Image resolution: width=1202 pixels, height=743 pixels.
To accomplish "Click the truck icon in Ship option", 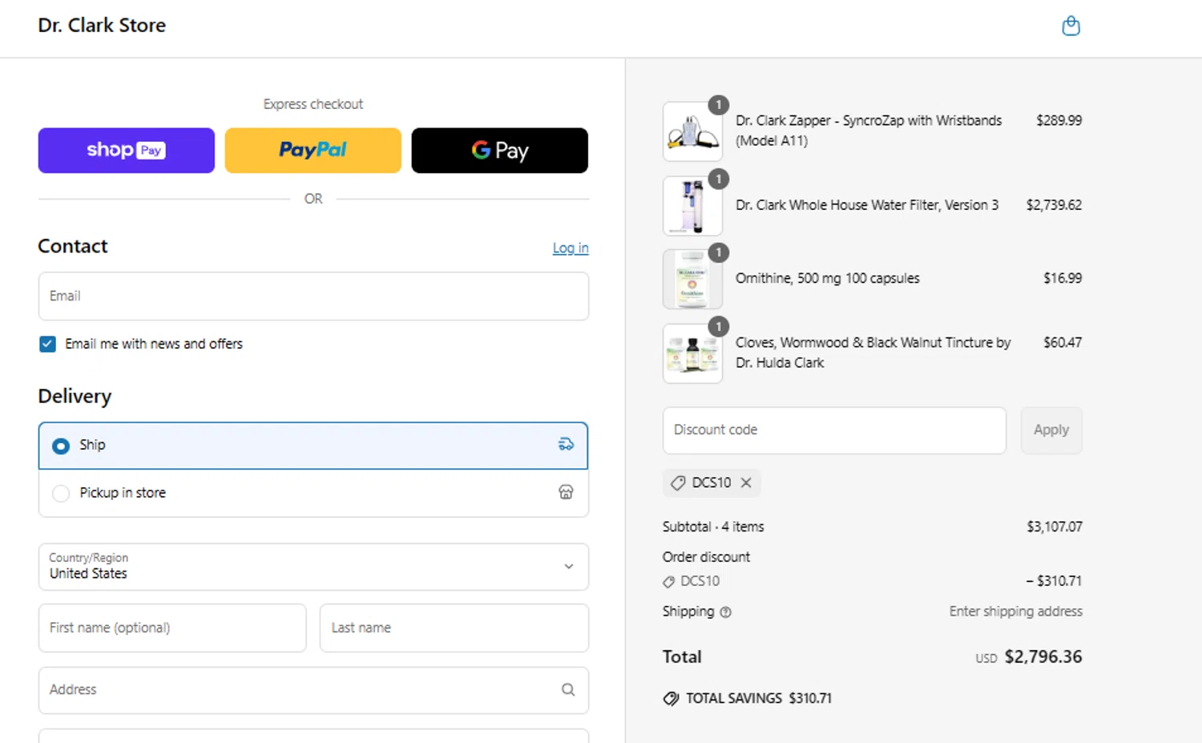I will (566, 444).
